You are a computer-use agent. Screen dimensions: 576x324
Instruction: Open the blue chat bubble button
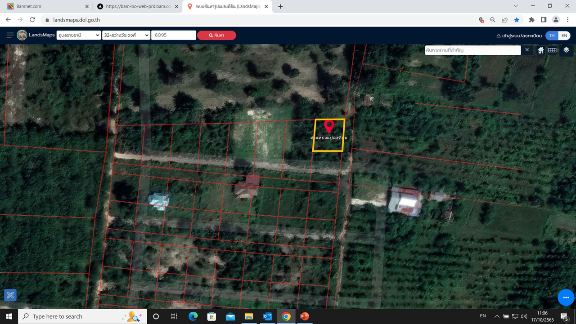point(566,297)
